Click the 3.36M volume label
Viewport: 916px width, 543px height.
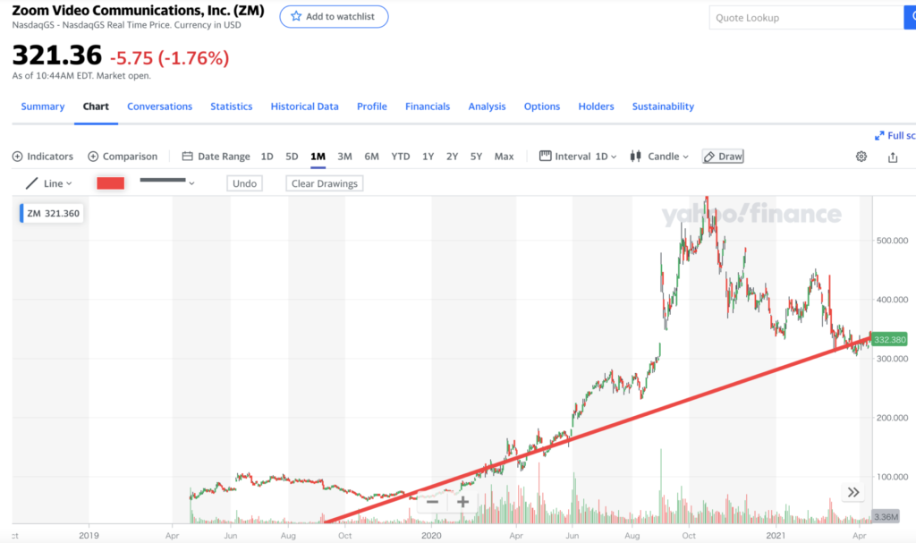point(886,517)
